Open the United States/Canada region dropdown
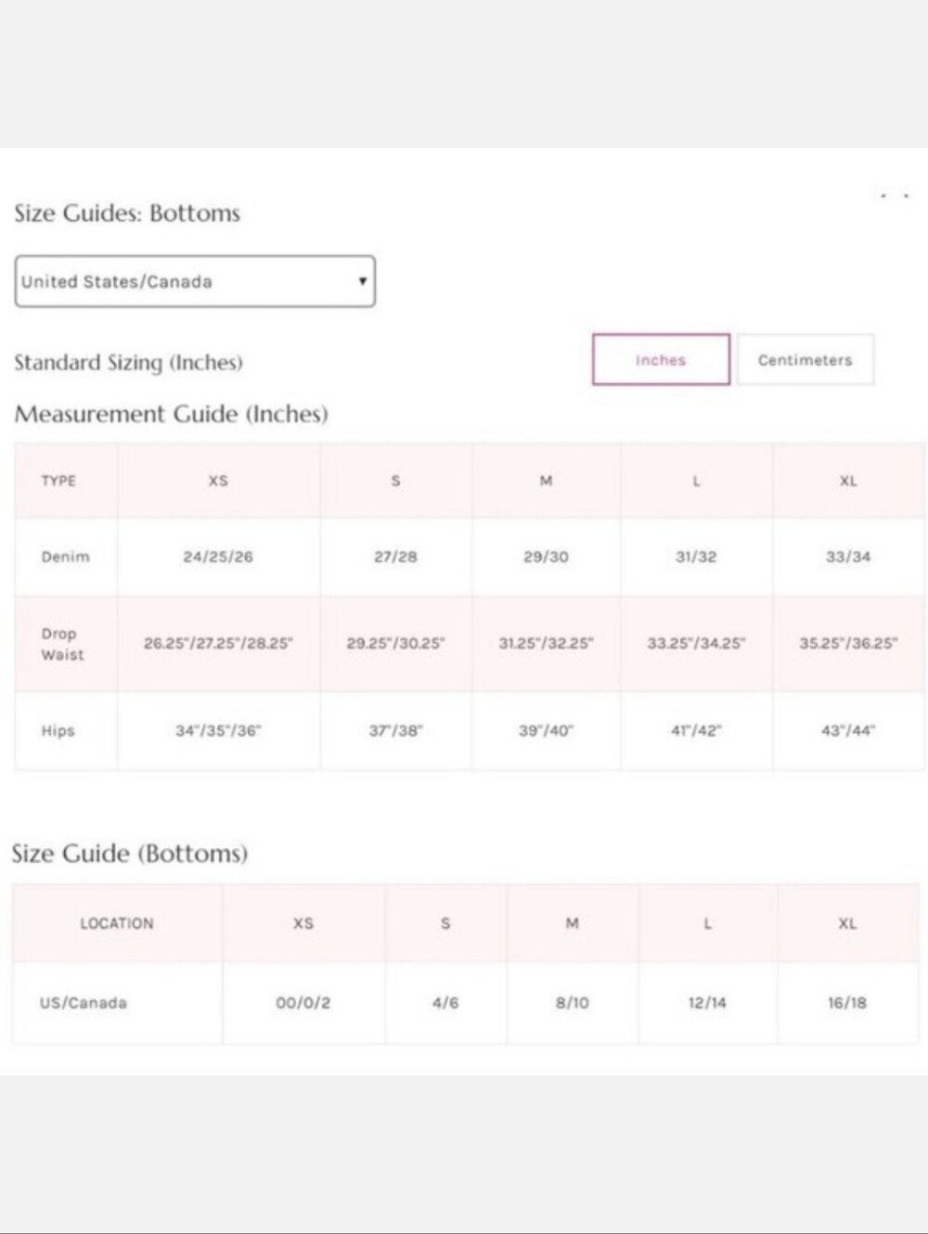 195,281
